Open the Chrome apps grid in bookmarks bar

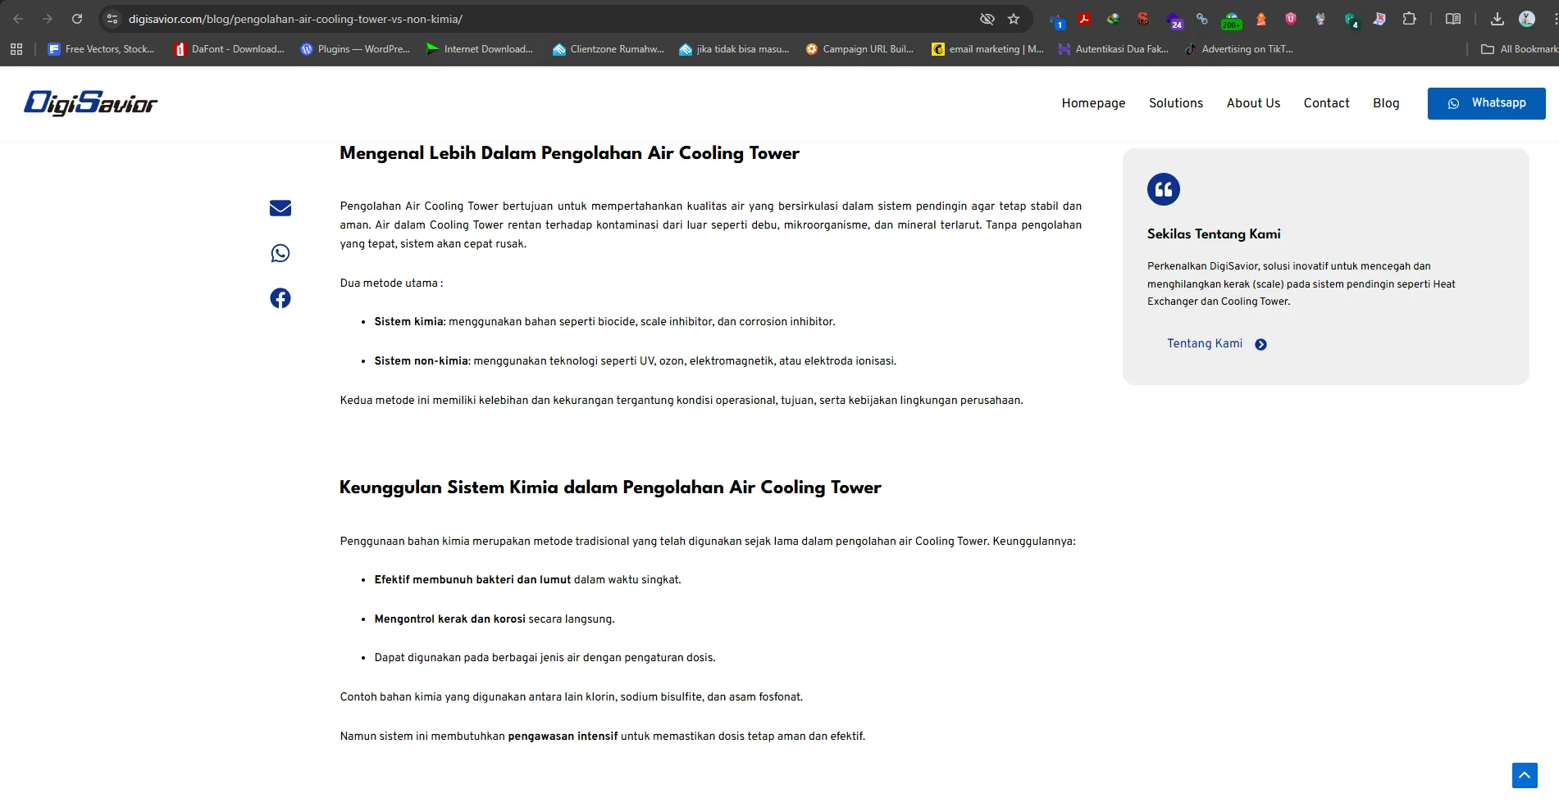coord(16,49)
